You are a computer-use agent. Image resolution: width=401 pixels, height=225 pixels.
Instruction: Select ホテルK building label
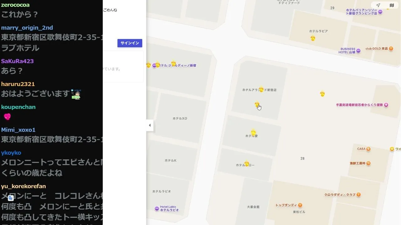click(170, 161)
